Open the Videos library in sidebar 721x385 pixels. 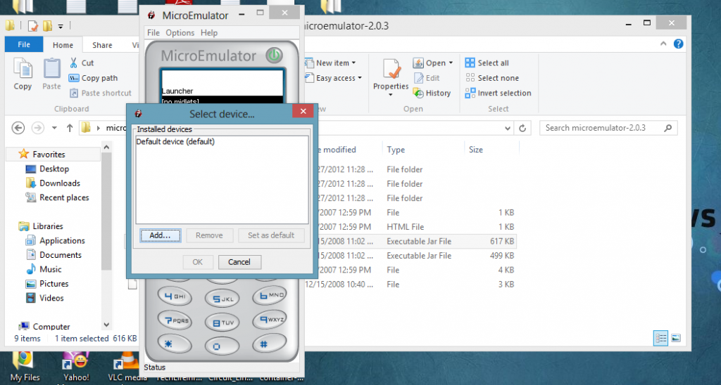click(45, 299)
